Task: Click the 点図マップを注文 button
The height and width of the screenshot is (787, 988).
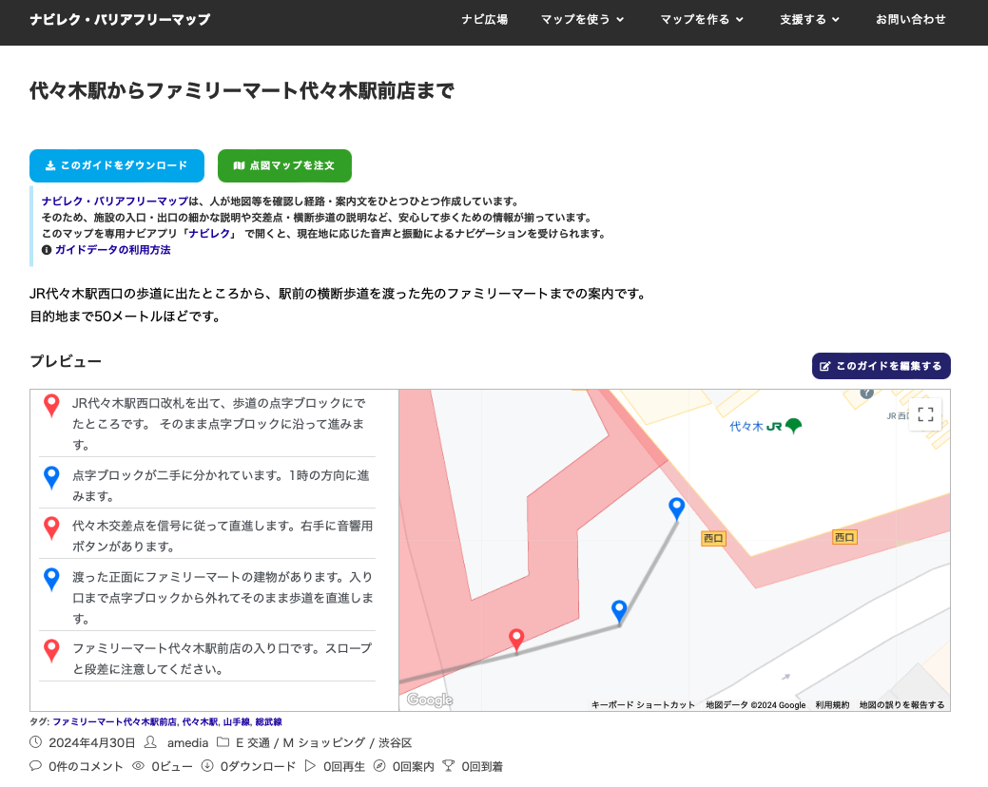Action: (284, 165)
